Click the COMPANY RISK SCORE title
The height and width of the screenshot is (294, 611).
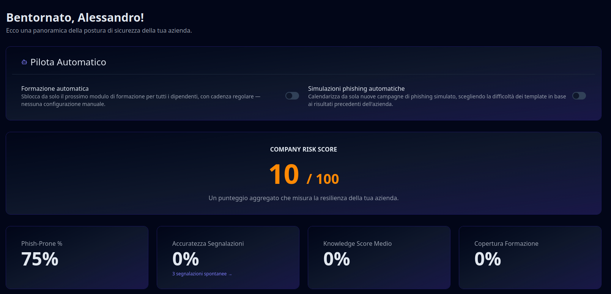304,149
